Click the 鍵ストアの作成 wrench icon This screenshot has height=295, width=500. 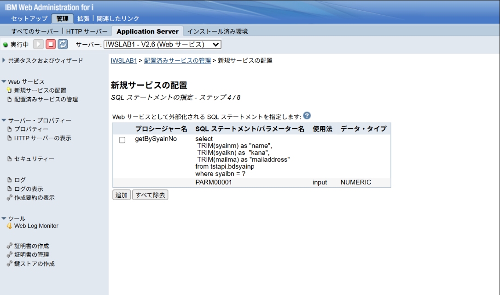tap(10, 263)
